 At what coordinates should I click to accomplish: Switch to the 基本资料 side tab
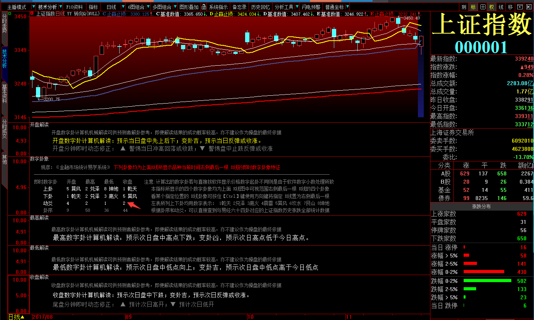click(5, 98)
